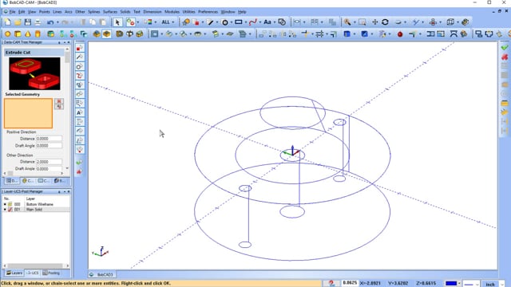Open the color layers dropdown arrow
Viewport: 511px width, 287px height.
click(x=155, y=22)
